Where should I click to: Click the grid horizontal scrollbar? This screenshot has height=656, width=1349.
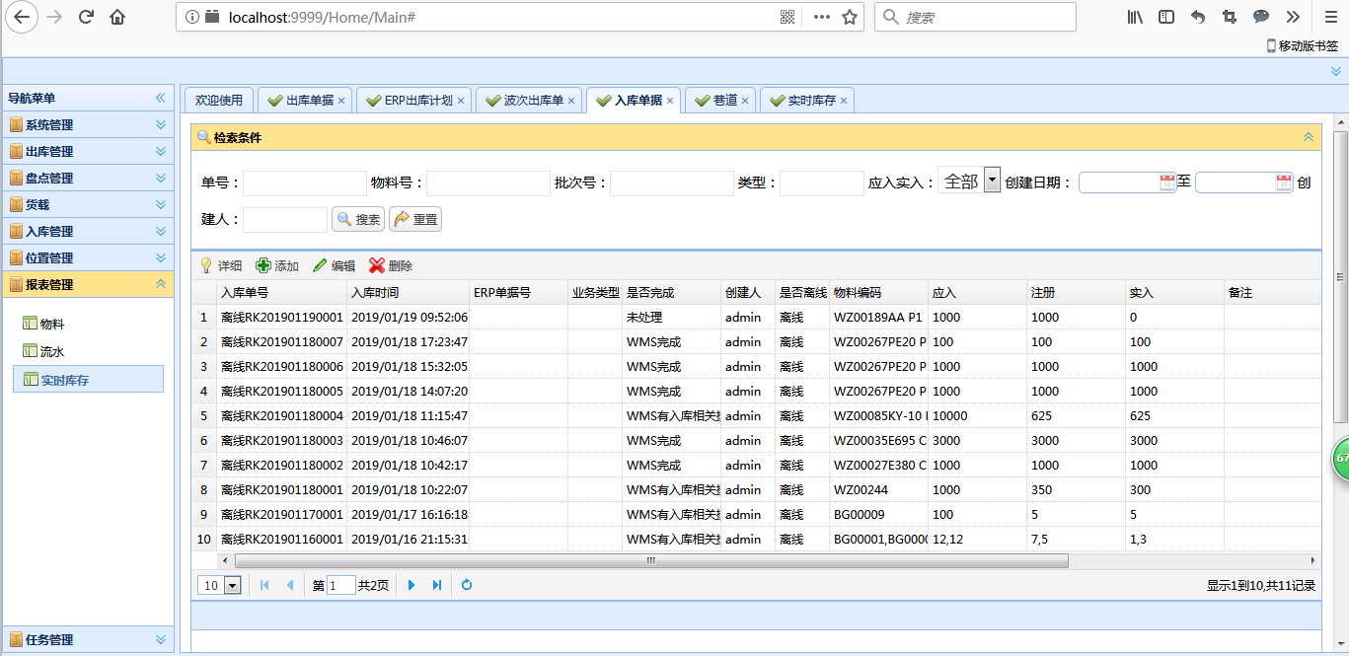tap(650, 560)
